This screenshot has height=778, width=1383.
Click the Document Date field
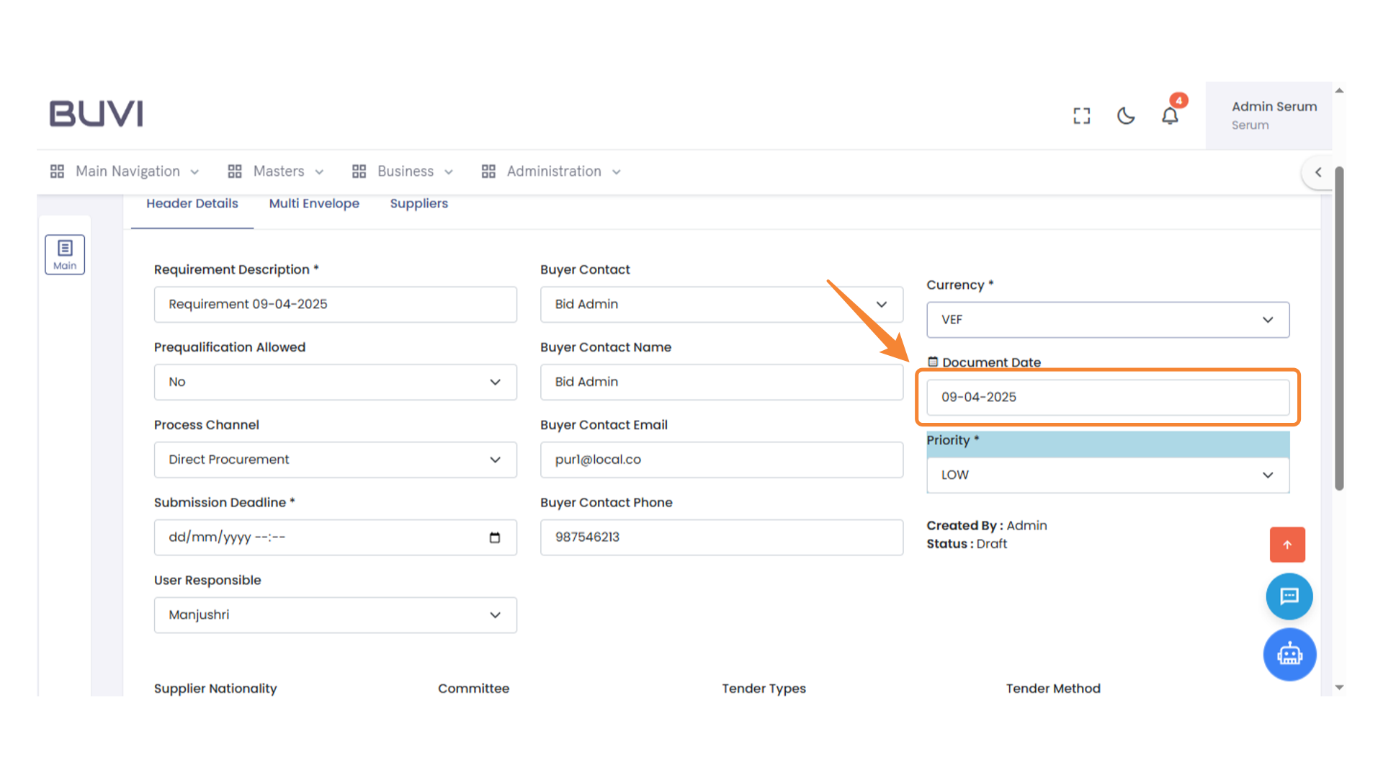[1107, 398]
